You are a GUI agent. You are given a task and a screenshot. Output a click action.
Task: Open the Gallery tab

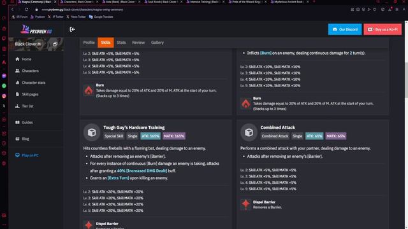click(157, 43)
